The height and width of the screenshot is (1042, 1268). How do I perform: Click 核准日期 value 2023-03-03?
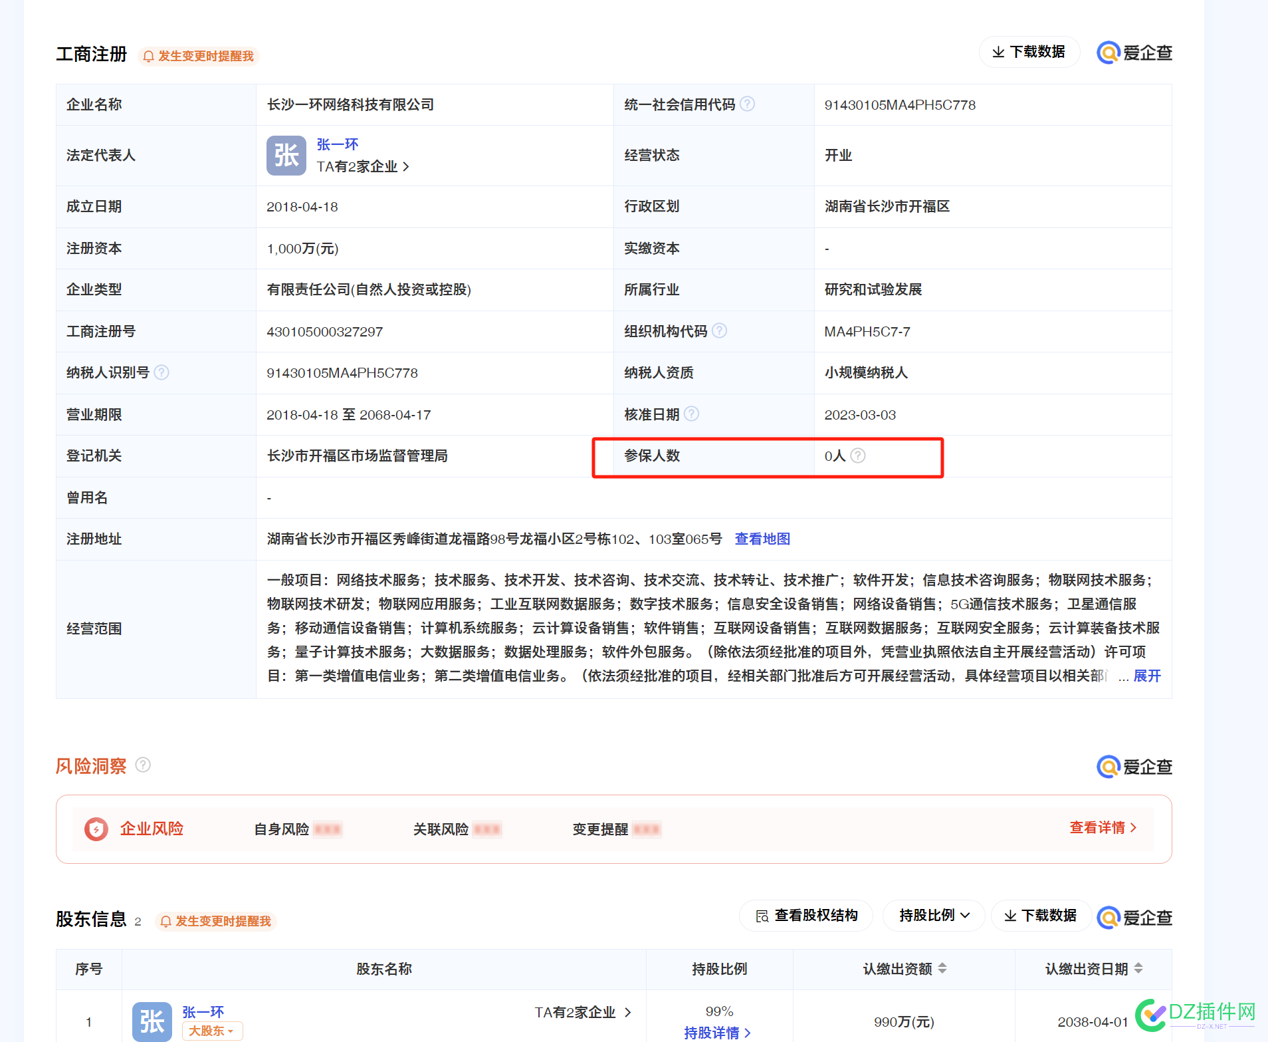(860, 415)
